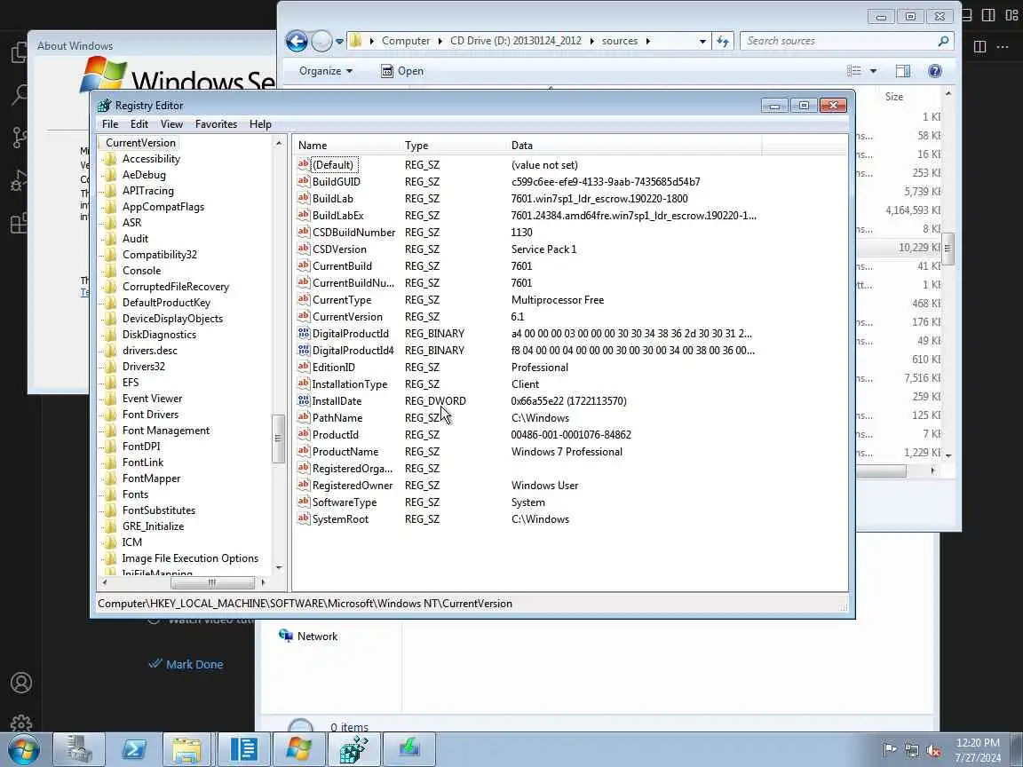
Task: Click tree pane horizontal scrollbar thumb
Action: [212, 582]
